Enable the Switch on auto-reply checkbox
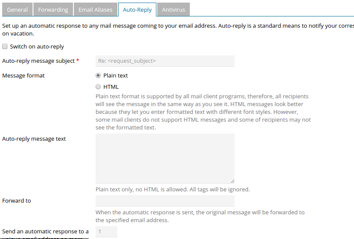 5,46
